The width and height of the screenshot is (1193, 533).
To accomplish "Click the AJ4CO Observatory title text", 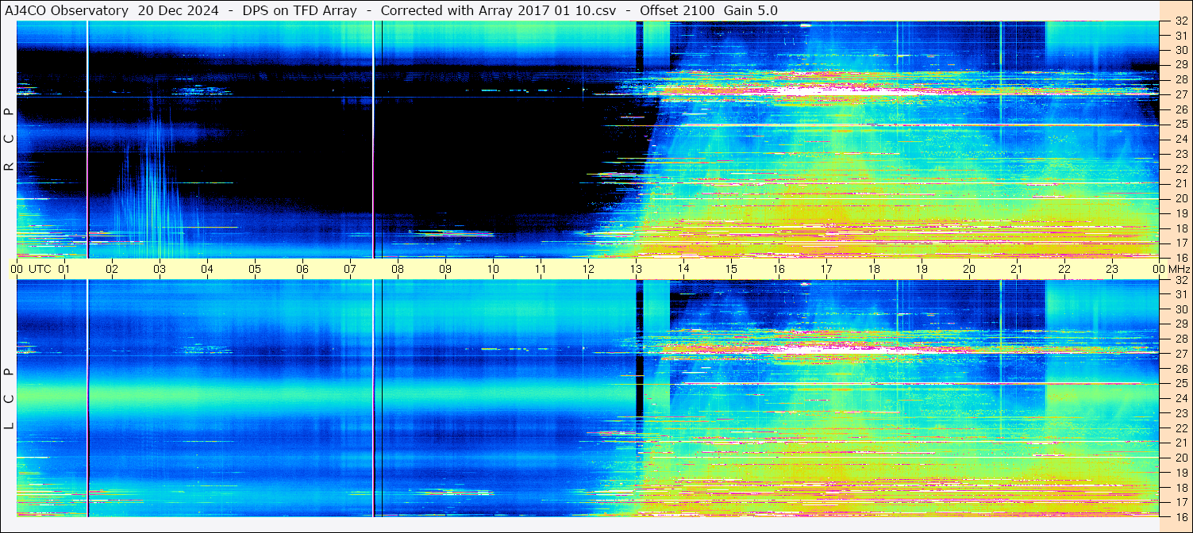I will 67,11.
